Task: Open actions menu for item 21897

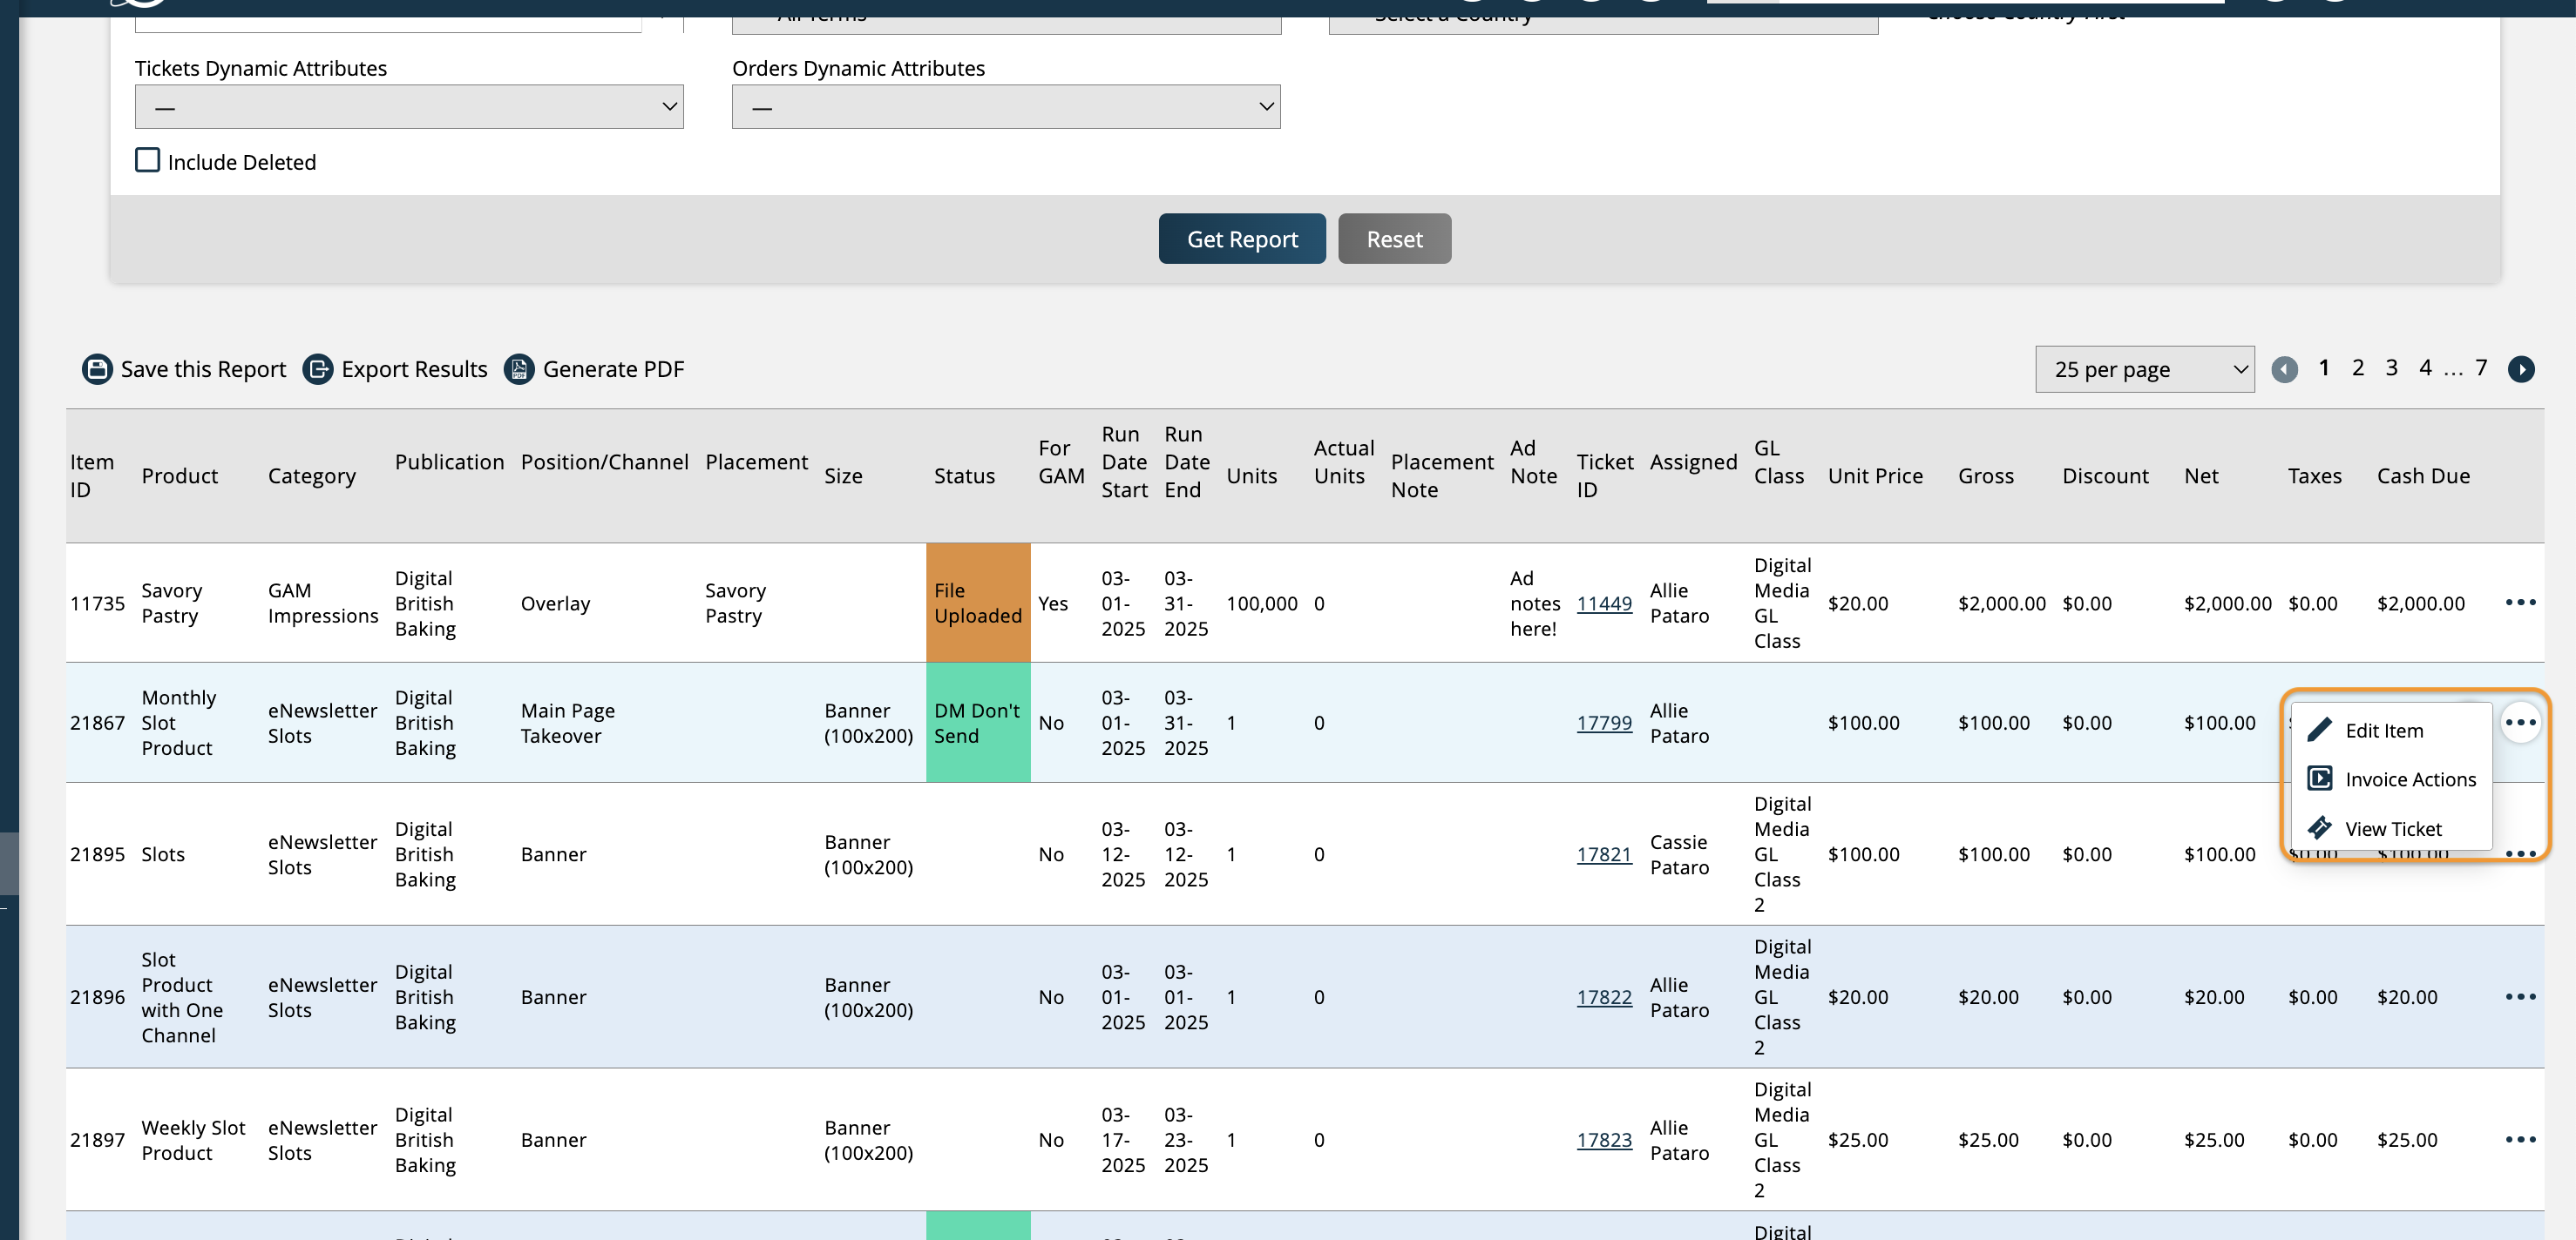Action: 2520,1140
